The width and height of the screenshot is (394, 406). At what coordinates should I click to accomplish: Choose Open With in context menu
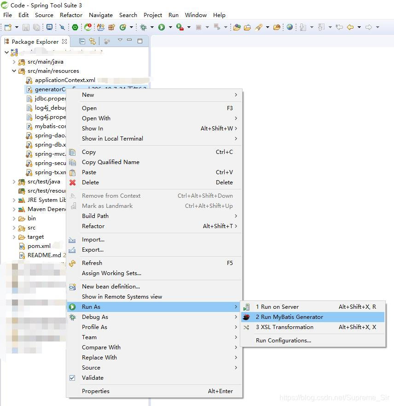coord(154,118)
